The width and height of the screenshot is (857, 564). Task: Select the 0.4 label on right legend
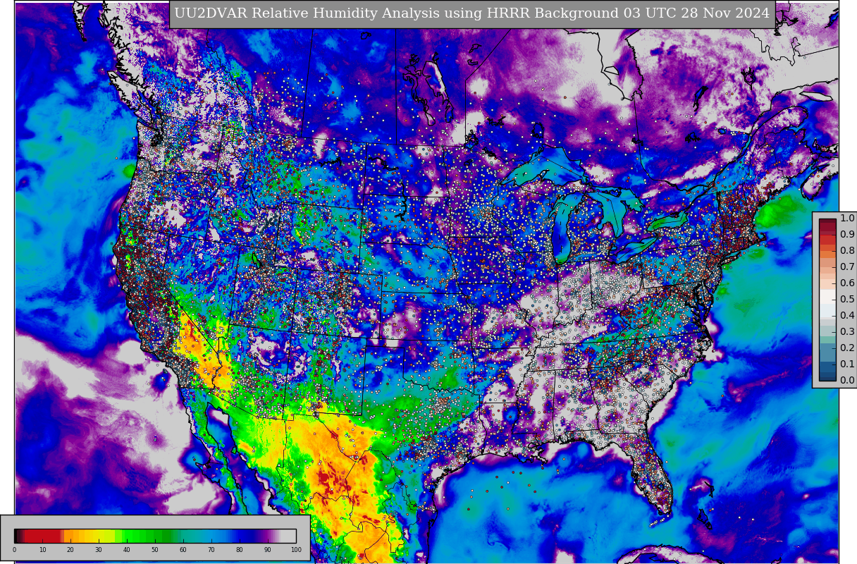[847, 315]
